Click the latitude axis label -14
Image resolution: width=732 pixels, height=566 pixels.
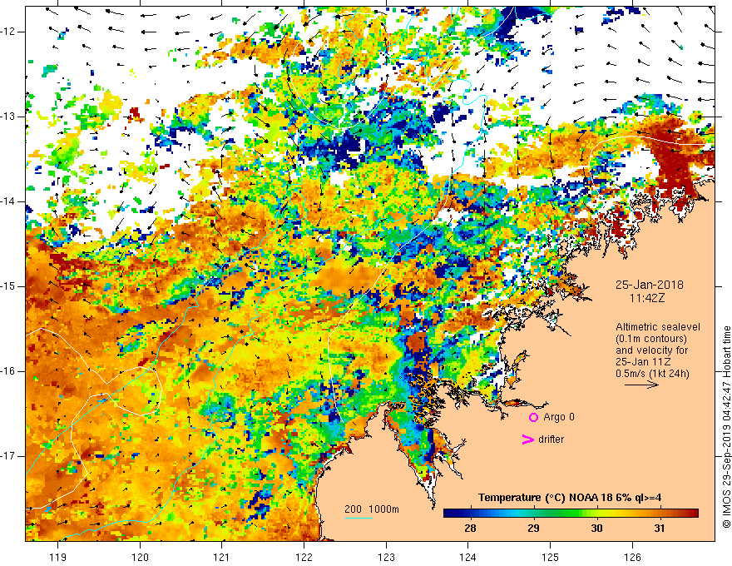click(9, 201)
